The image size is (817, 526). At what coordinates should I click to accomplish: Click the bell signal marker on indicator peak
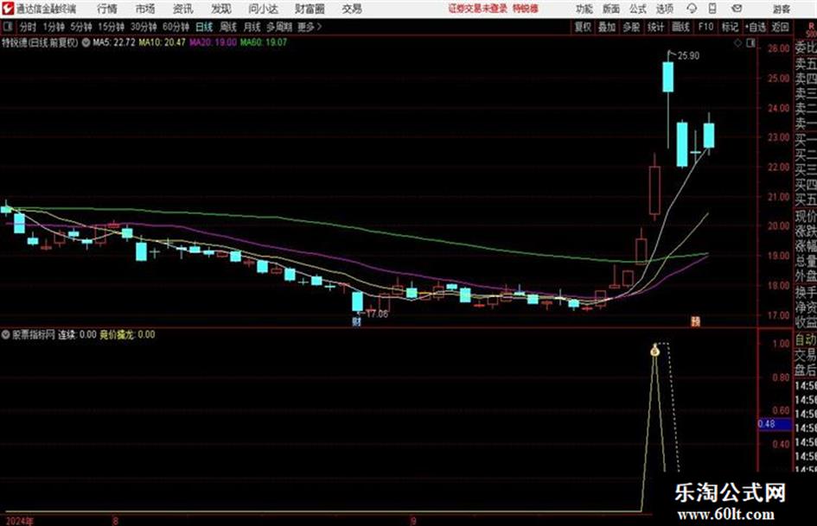(655, 351)
